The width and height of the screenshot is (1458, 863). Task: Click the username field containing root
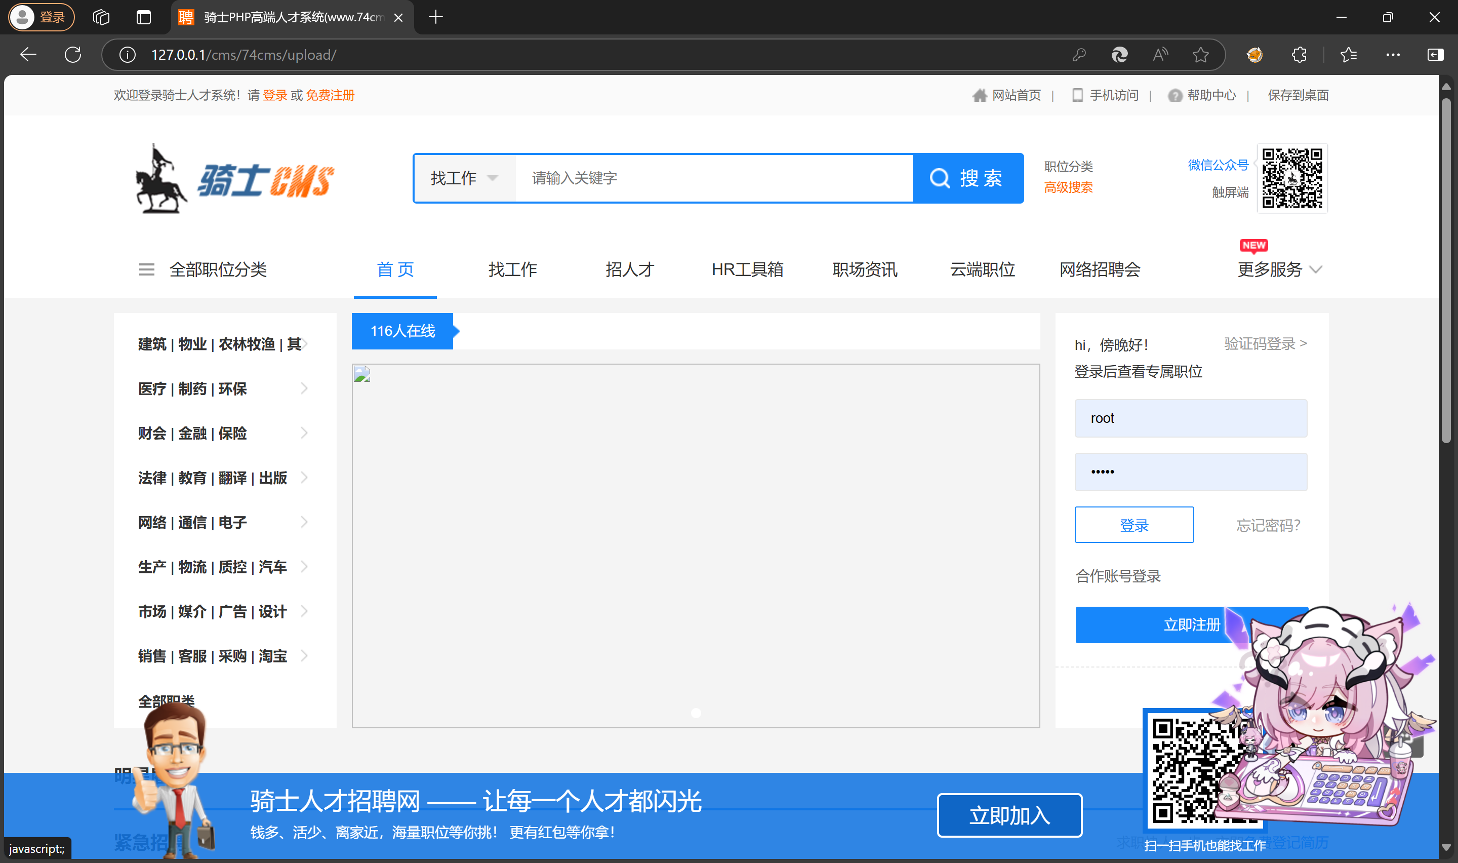(x=1191, y=418)
